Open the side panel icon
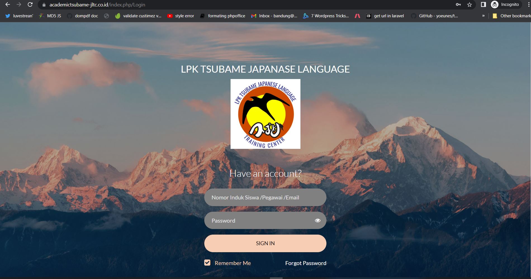 pos(483,5)
